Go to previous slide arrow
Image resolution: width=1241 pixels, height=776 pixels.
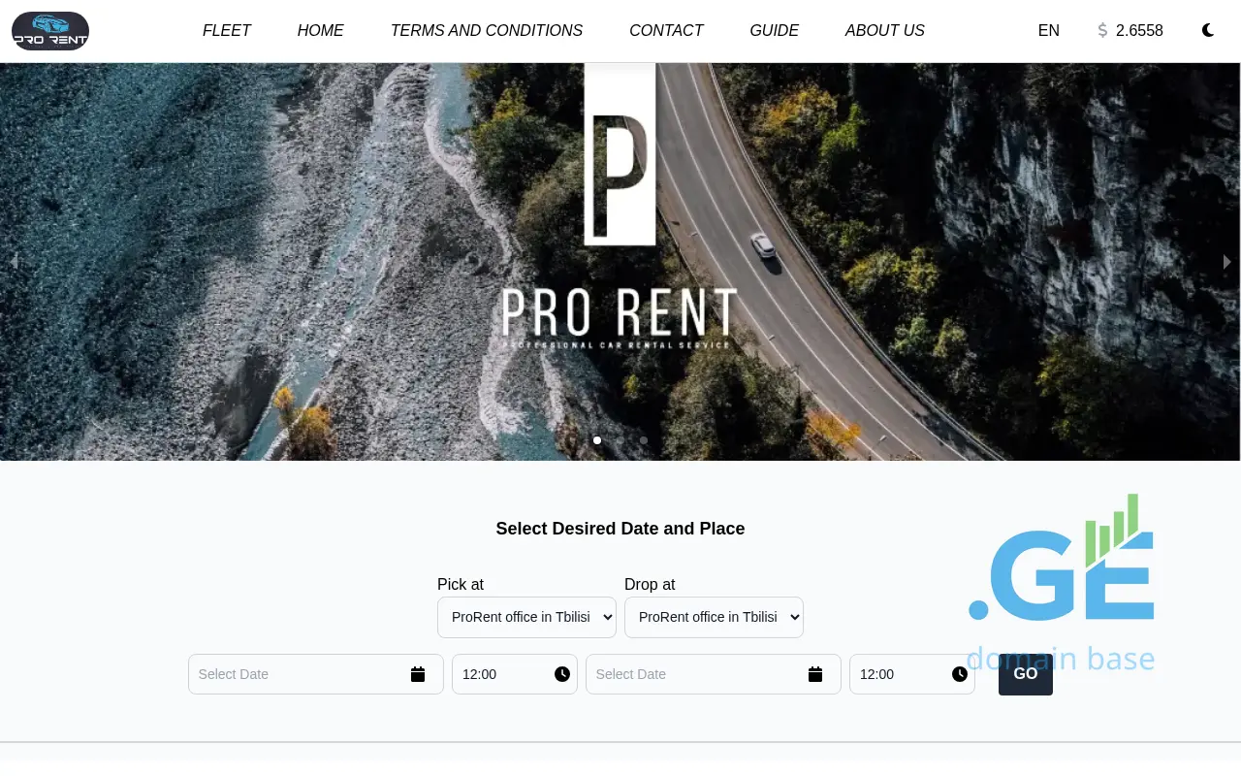tap(14, 262)
